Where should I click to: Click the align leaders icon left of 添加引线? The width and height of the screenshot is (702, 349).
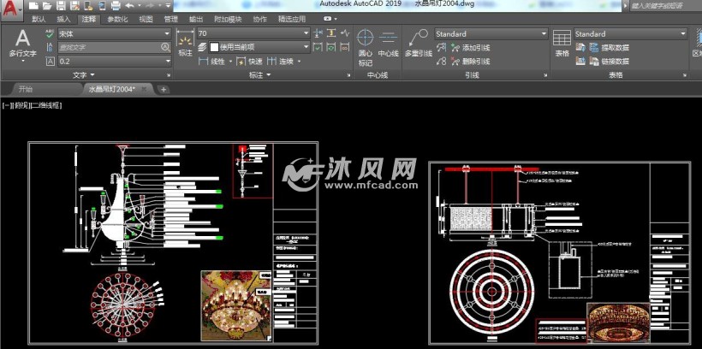point(442,47)
